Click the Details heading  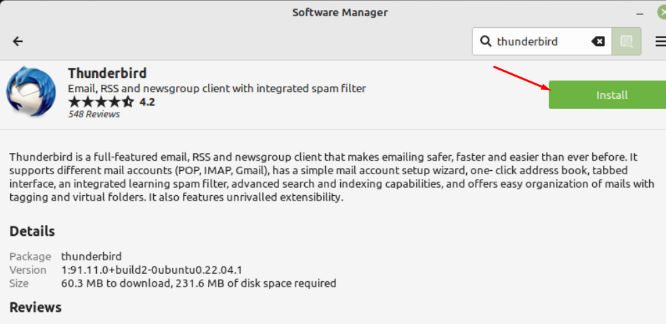(33, 231)
